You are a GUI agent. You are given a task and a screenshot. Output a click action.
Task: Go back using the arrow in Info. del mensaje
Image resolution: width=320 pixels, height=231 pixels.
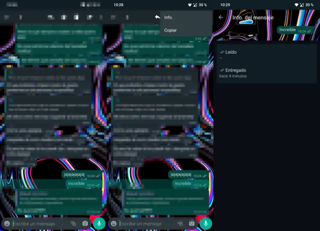pyautogui.click(x=221, y=17)
